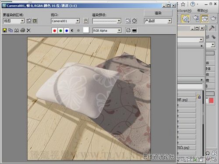Screen dimensions: 219x164
Task: Click the gears Systems icon in the command panel
Action: [x=213, y=37]
